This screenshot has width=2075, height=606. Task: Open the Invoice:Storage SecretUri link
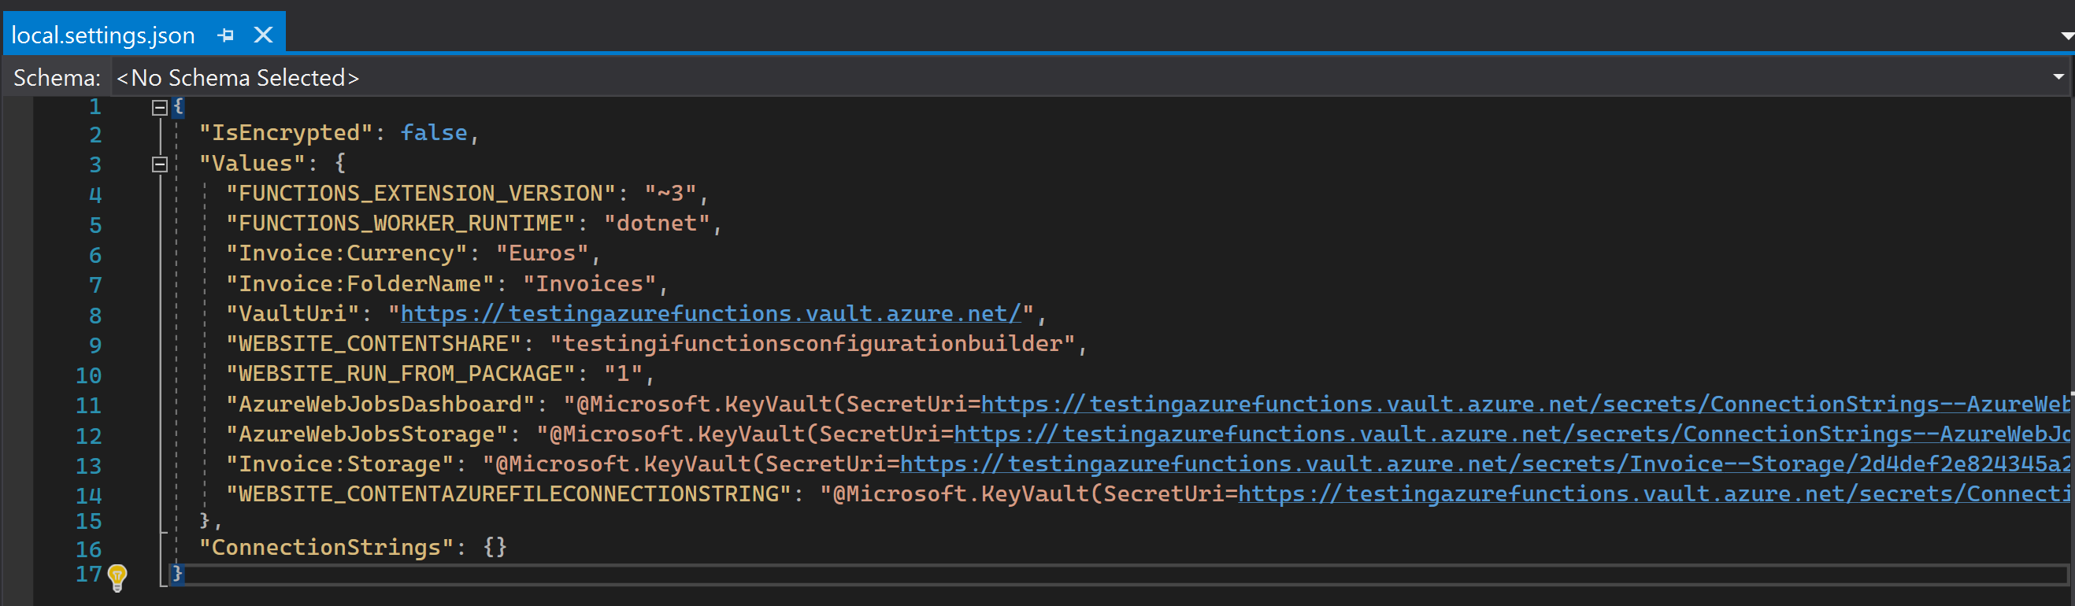[1484, 464]
